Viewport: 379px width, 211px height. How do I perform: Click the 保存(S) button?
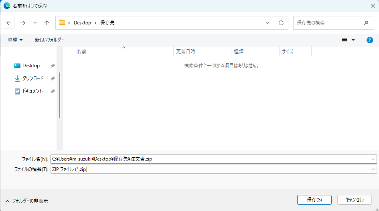point(314,199)
